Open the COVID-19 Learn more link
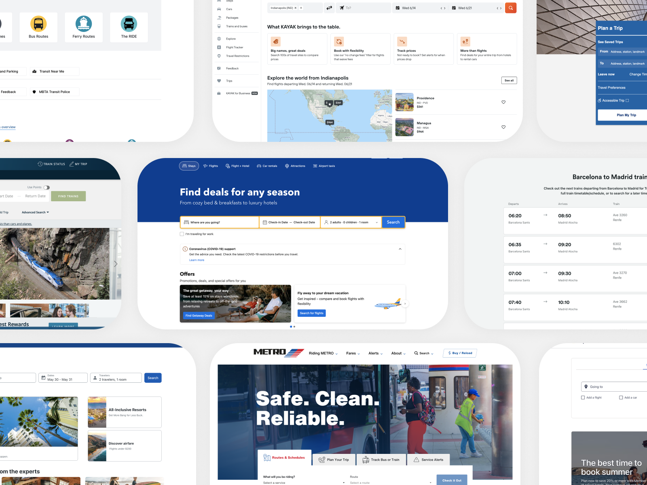Screen dimensions: 647x485 click(x=197, y=260)
